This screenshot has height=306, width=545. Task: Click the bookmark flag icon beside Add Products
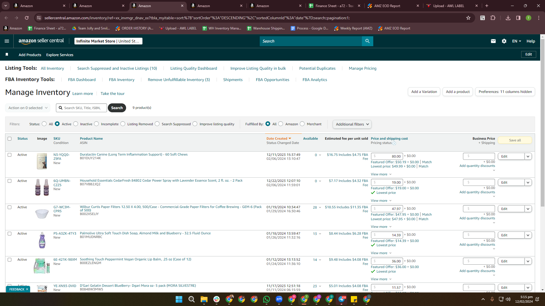pyautogui.click(x=7, y=54)
